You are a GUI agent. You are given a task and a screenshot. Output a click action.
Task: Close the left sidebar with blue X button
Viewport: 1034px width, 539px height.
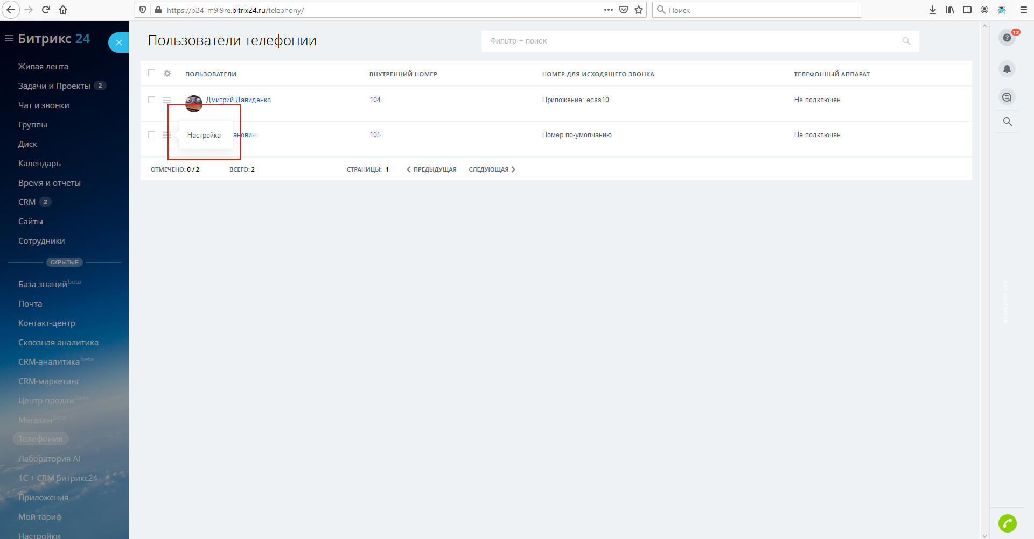coord(119,42)
